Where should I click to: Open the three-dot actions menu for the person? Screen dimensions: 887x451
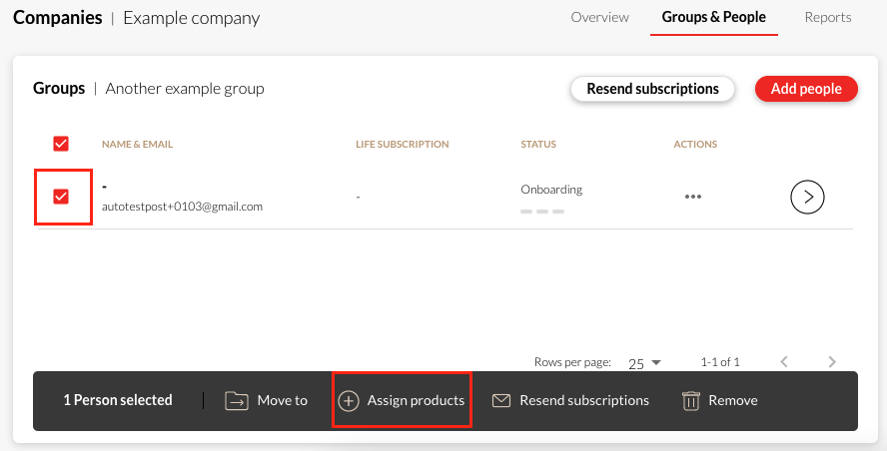tap(692, 198)
